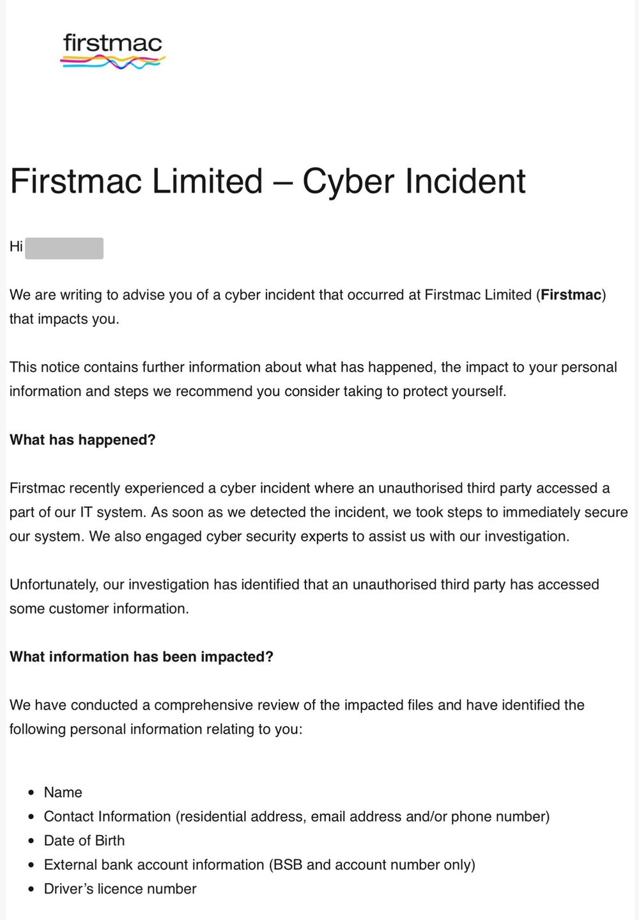The width and height of the screenshot is (639, 920).
Task: Click the 'Hi' greeting text
Action: (x=16, y=247)
